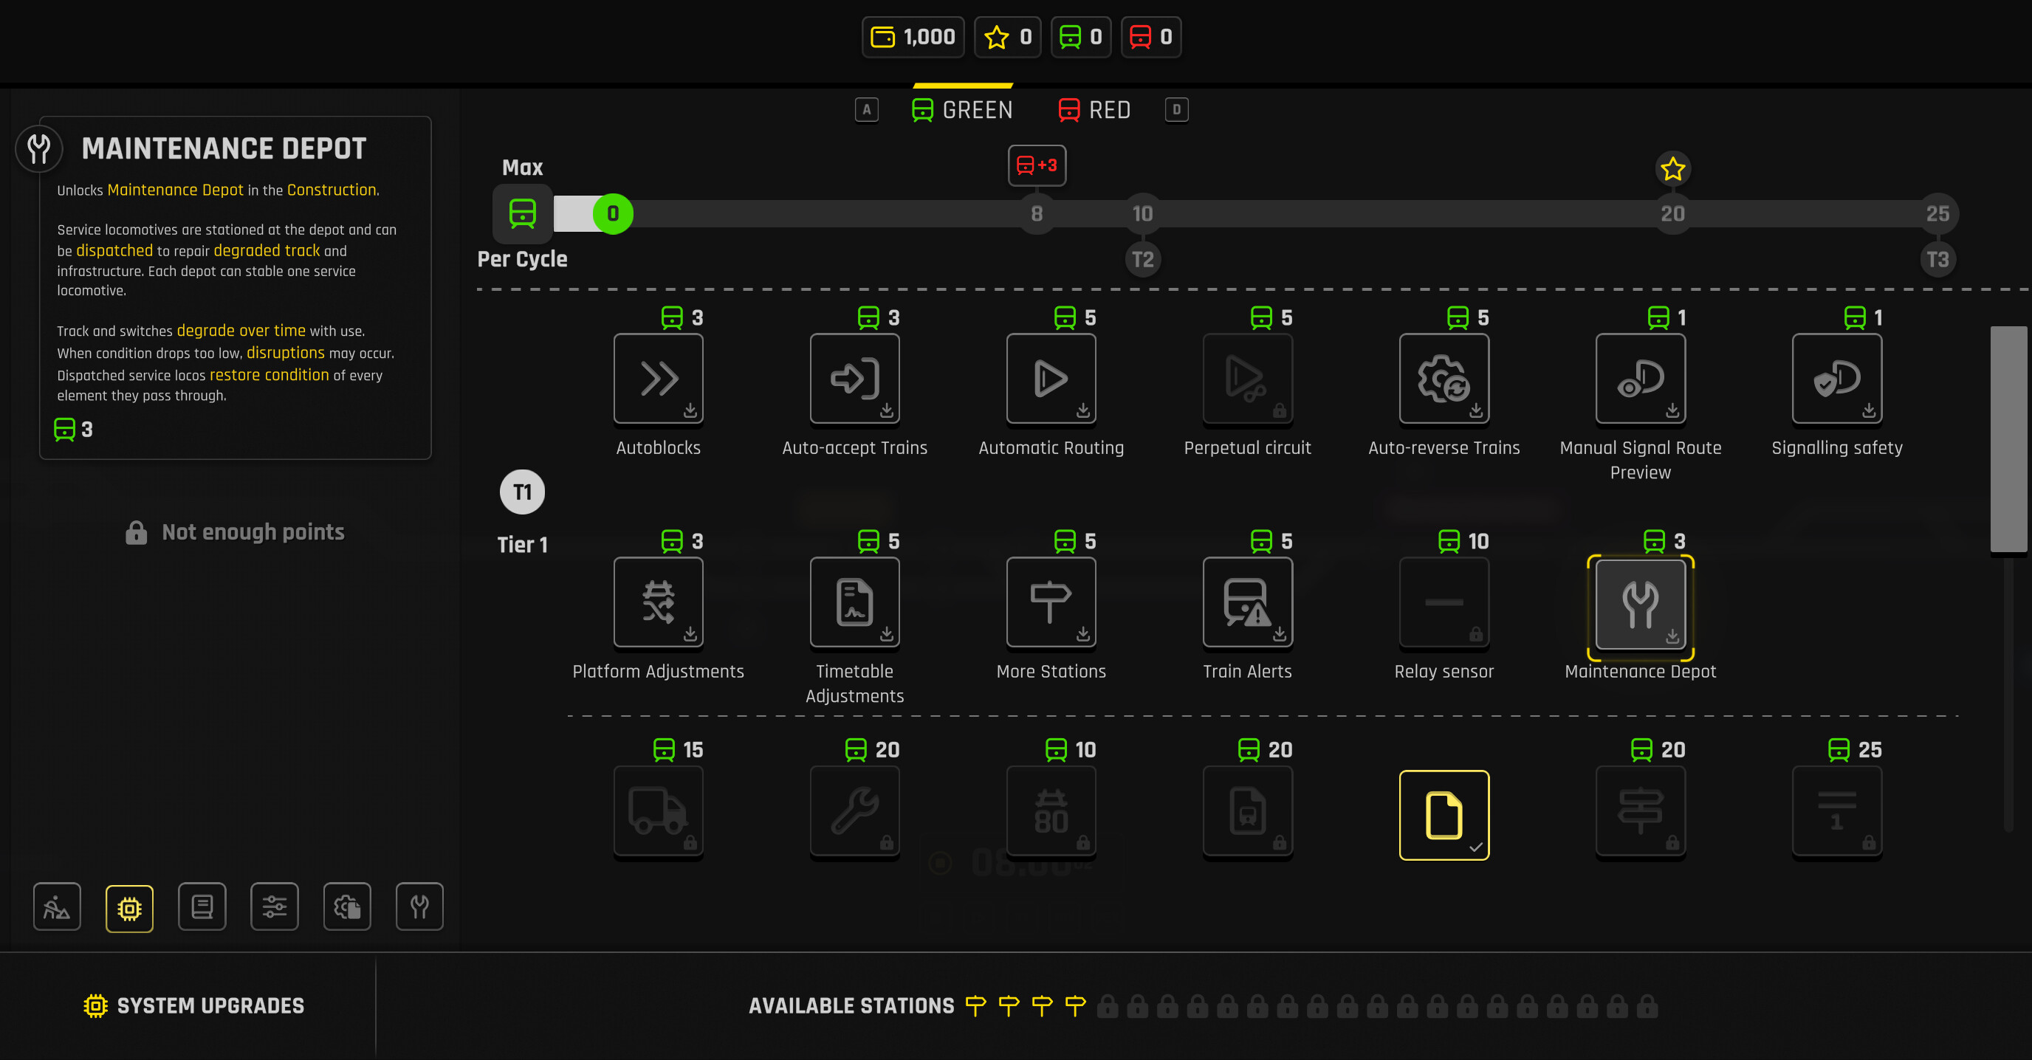Open the book sidebar icon

click(x=202, y=907)
